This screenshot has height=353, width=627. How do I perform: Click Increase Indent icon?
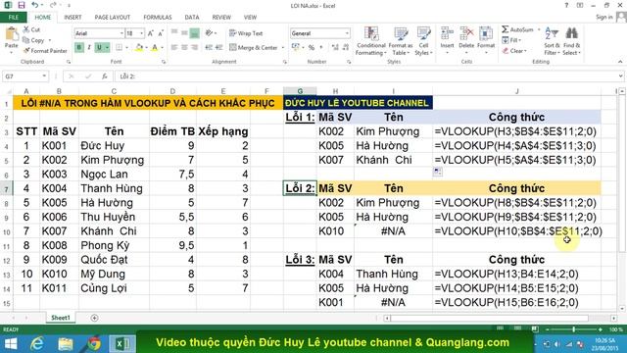pos(218,48)
